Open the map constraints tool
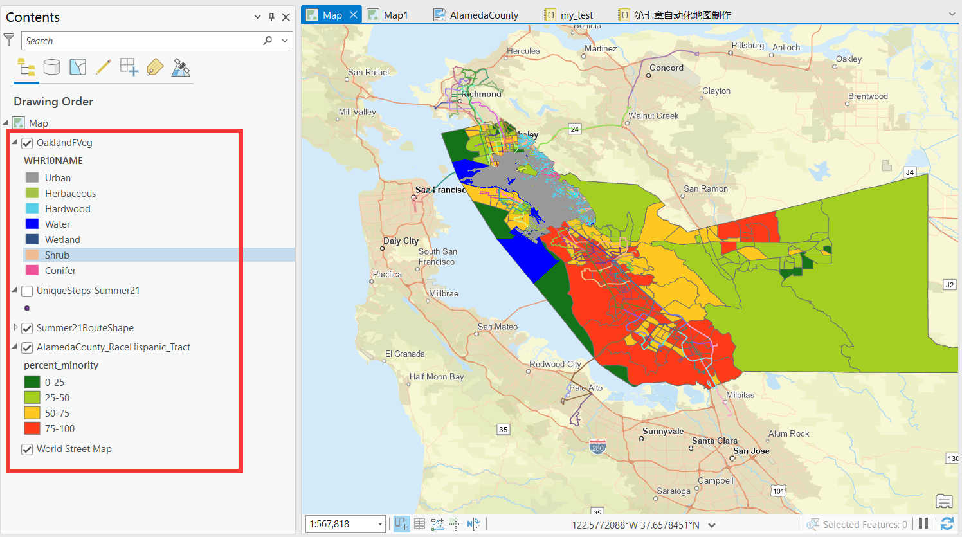Screen dimensions: 962x537 438,524
